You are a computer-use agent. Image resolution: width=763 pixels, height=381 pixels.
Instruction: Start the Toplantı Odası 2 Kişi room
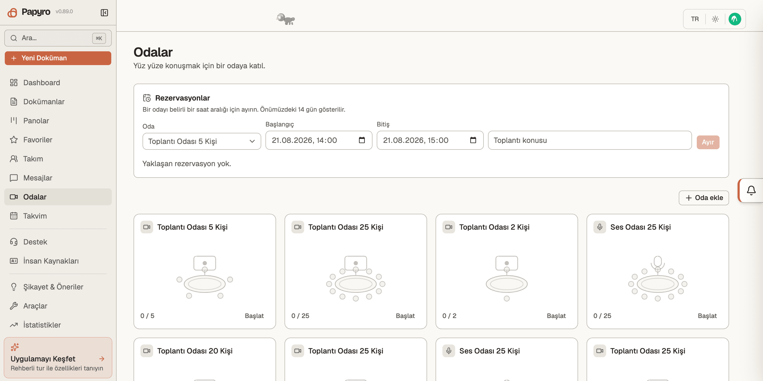point(556,316)
